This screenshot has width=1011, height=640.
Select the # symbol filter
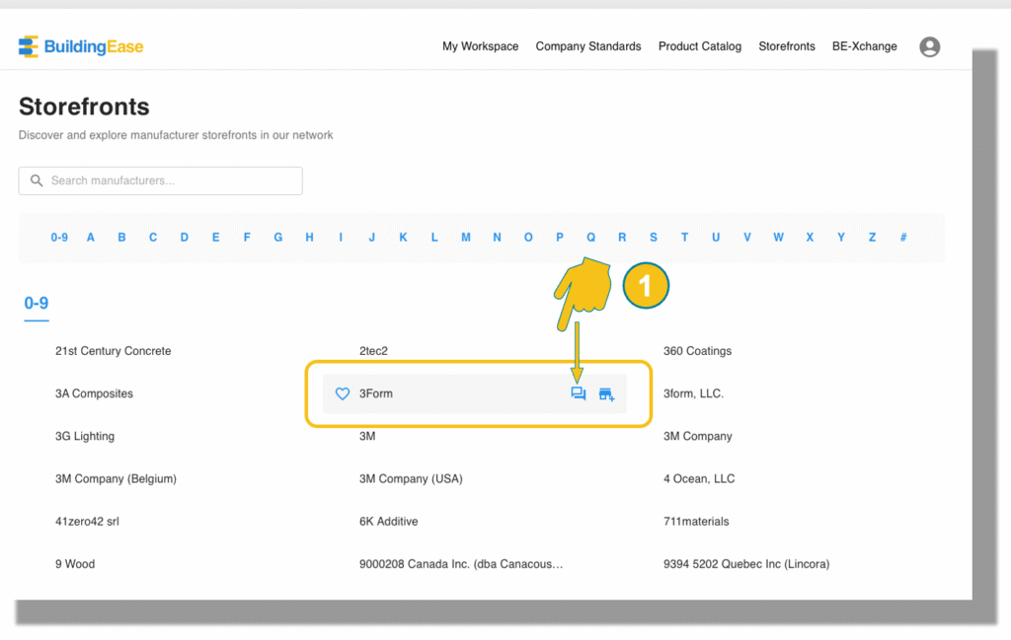tap(903, 238)
